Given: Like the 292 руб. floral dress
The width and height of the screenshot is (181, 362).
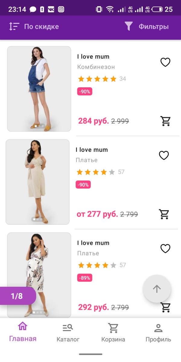Looking at the screenshot, I should click(x=165, y=248).
